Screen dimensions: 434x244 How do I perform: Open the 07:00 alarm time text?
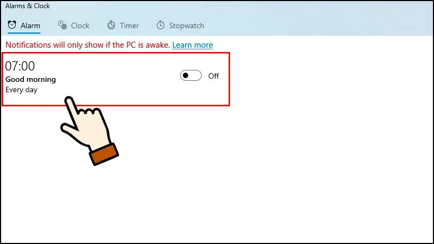click(20, 66)
